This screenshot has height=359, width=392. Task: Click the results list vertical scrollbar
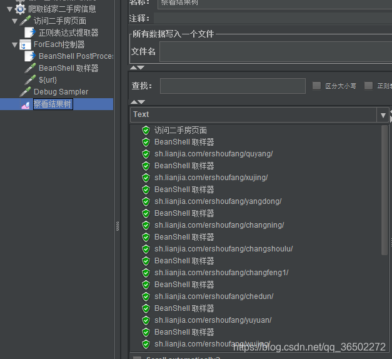[x=384, y=190]
